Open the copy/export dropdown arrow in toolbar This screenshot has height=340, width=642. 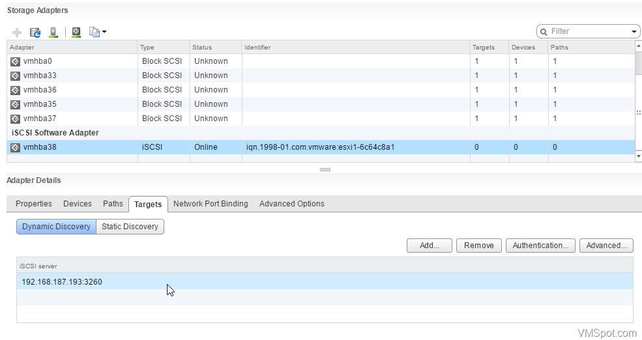[x=104, y=32]
